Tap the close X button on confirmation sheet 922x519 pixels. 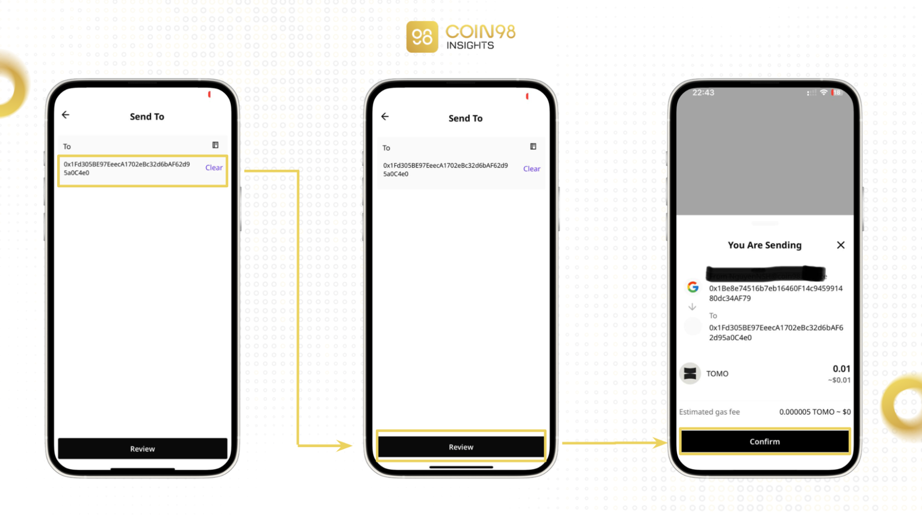pos(841,245)
